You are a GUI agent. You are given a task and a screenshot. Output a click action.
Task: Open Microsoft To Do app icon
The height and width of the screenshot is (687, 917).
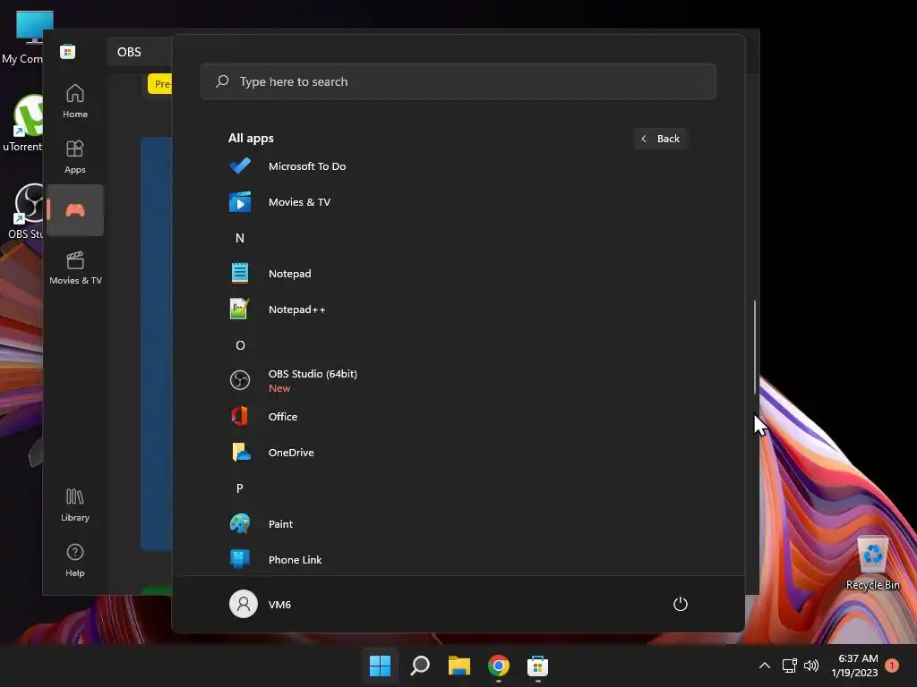point(240,166)
